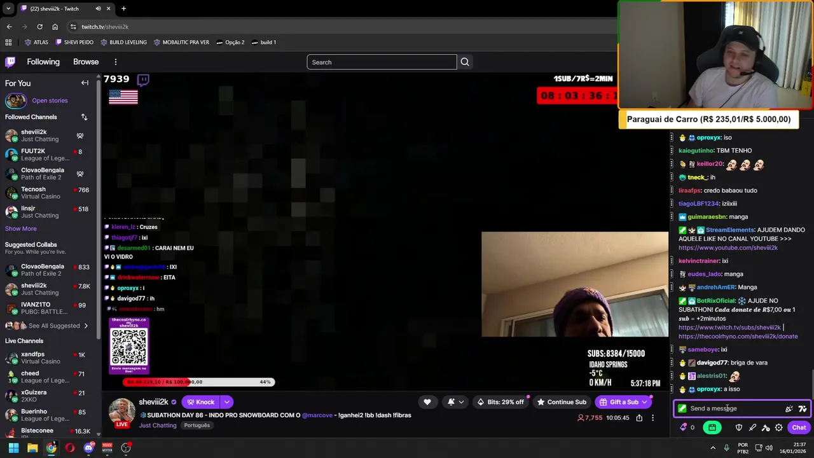Open ATLAS bookmark

tap(36, 42)
